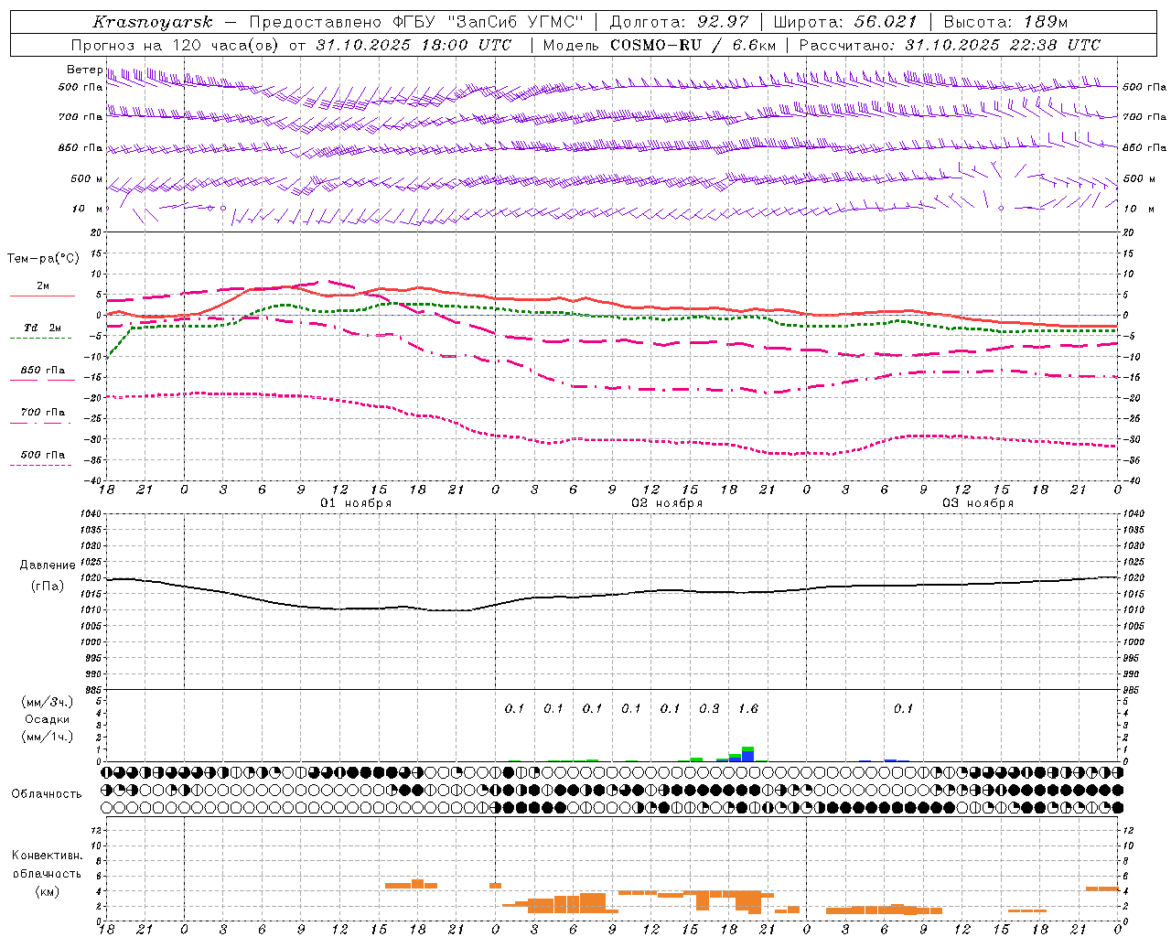Click the blue precipitation bar under 1.6
The image size is (1171, 937).
click(x=748, y=756)
